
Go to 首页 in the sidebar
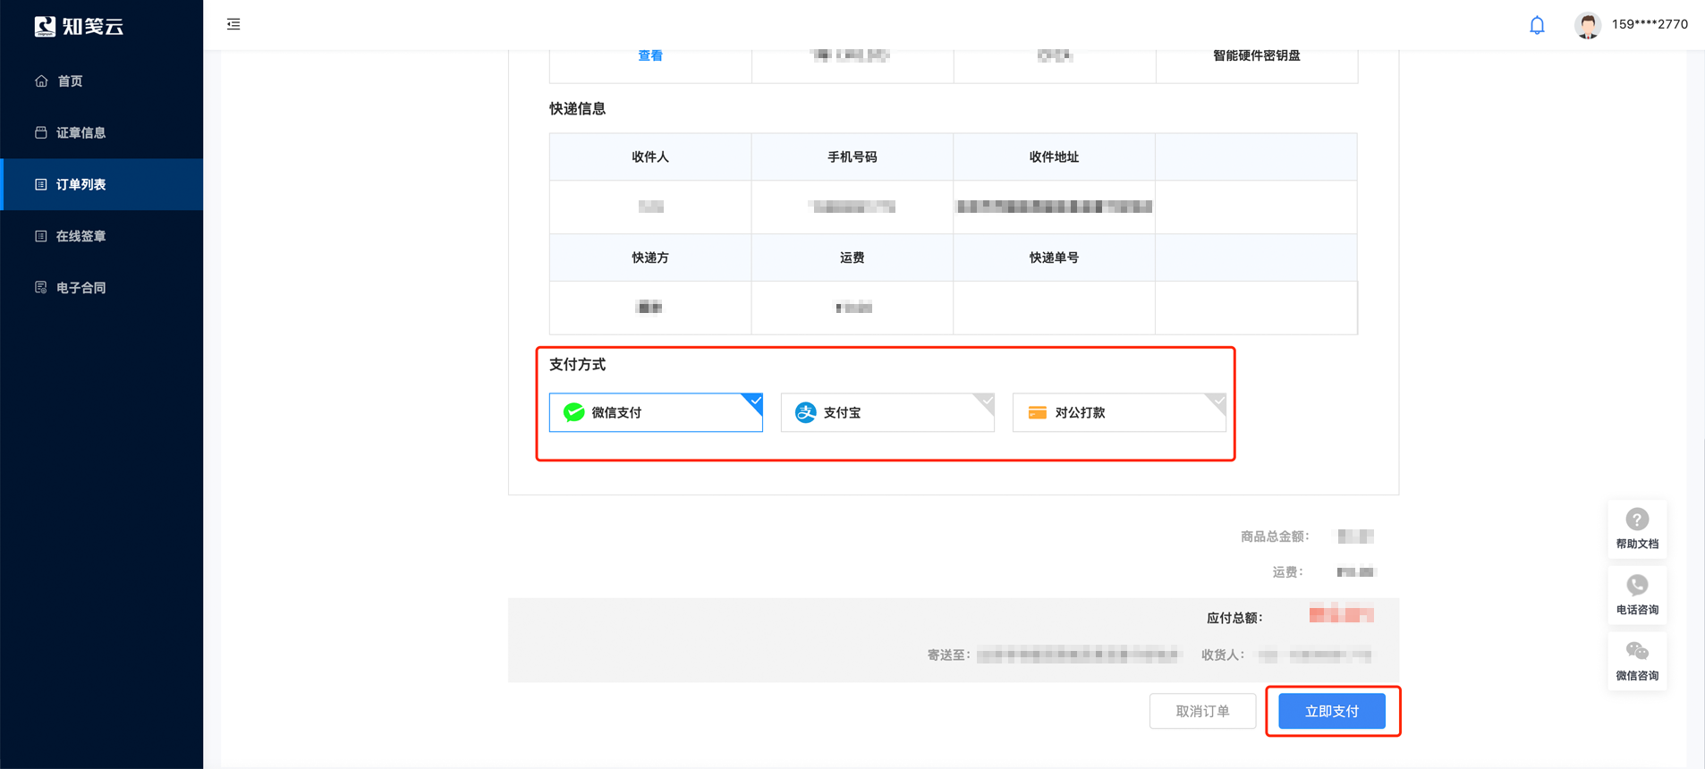(102, 81)
